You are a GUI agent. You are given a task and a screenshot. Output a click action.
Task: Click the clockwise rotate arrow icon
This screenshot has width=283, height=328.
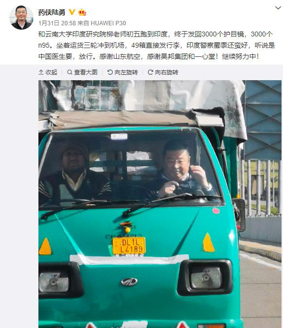tap(150, 72)
